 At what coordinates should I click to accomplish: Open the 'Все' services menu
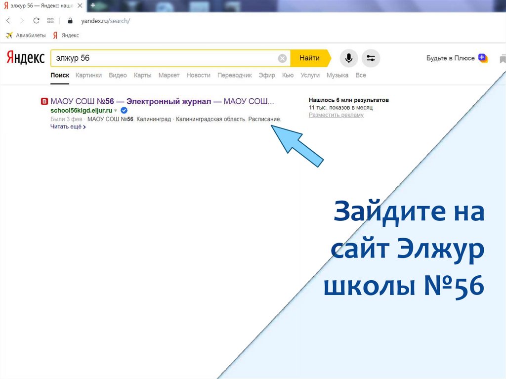click(x=361, y=75)
